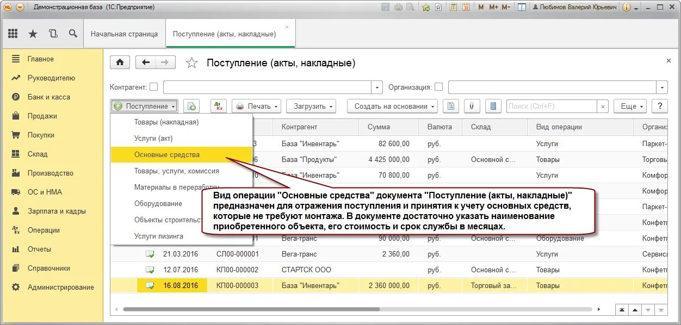681x325 pixels.
Task: Click the Вид операции column header
Action: pyautogui.click(x=580, y=127)
